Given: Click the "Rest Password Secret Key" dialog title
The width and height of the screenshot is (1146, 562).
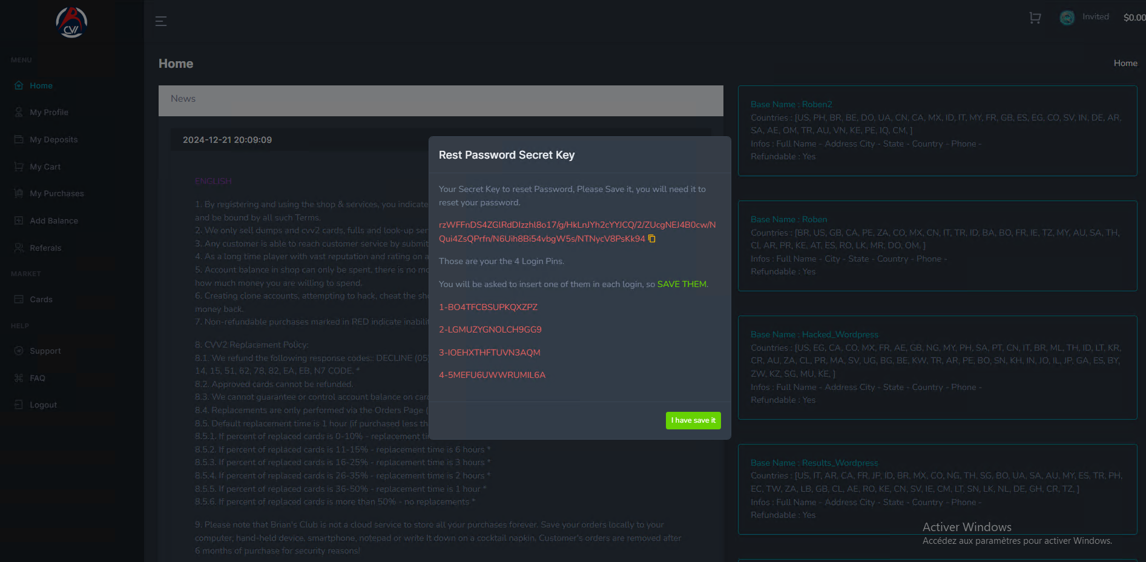Looking at the screenshot, I should click(x=507, y=155).
